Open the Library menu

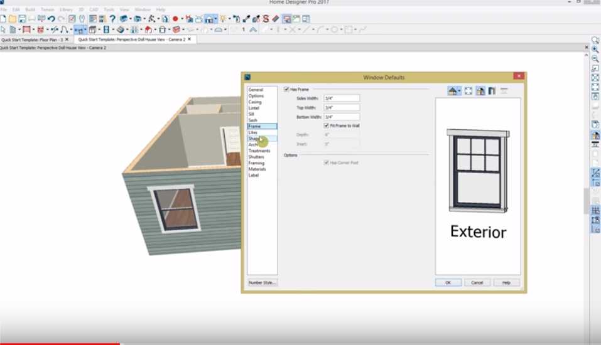pyautogui.click(x=66, y=9)
